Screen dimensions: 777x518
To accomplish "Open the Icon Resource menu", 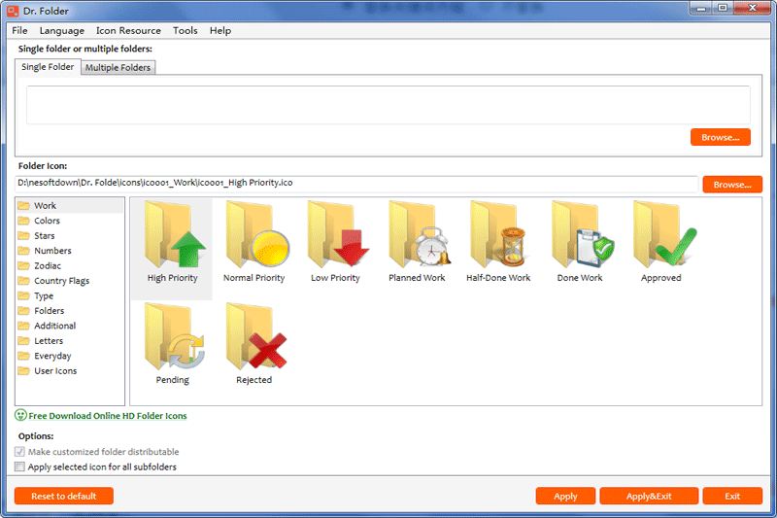I will [x=128, y=31].
